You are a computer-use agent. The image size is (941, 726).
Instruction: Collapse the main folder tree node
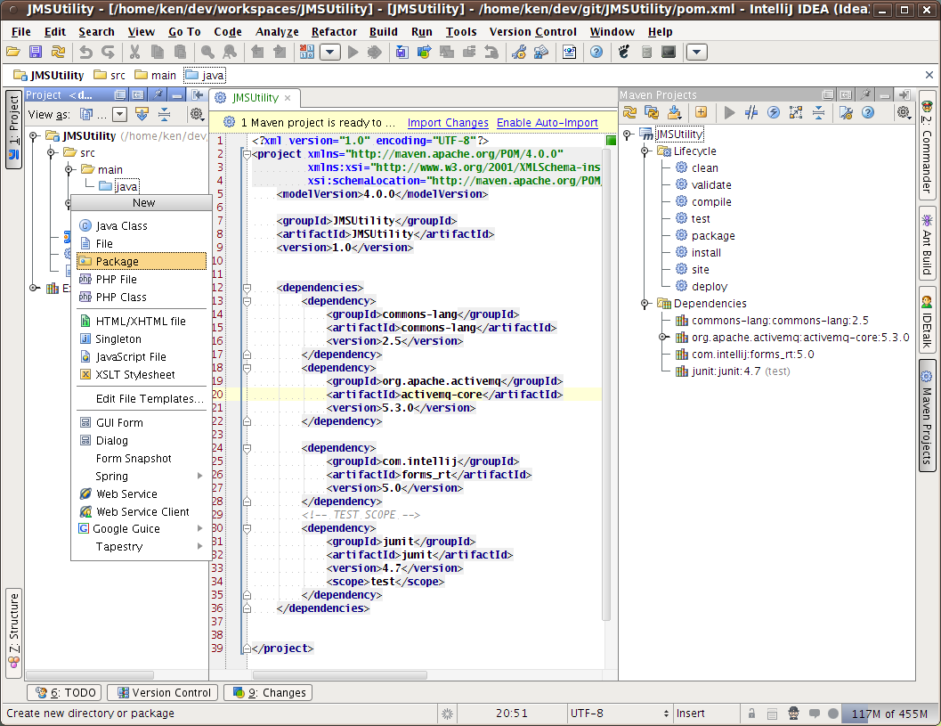point(69,169)
